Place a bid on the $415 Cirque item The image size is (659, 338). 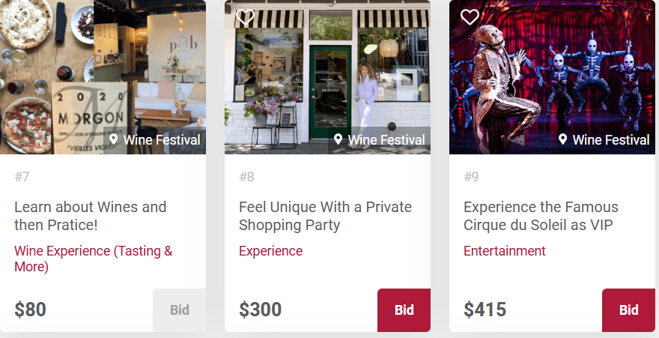(628, 310)
